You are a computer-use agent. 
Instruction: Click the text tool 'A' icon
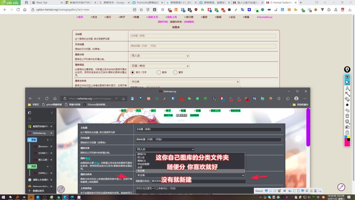tap(347, 88)
